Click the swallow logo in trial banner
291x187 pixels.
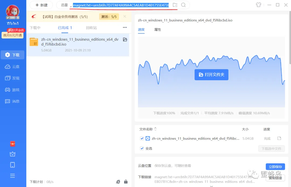[34, 17]
